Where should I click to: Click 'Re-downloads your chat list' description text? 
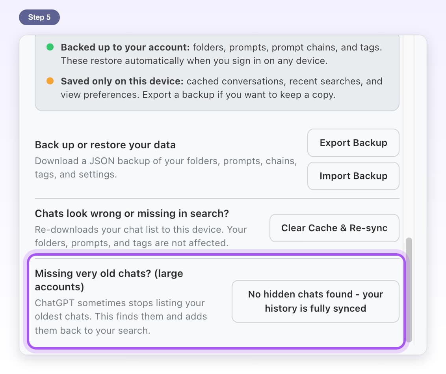[x=141, y=236]
